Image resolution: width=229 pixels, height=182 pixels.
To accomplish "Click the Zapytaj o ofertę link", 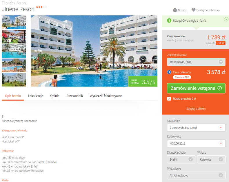I will 196,109.
